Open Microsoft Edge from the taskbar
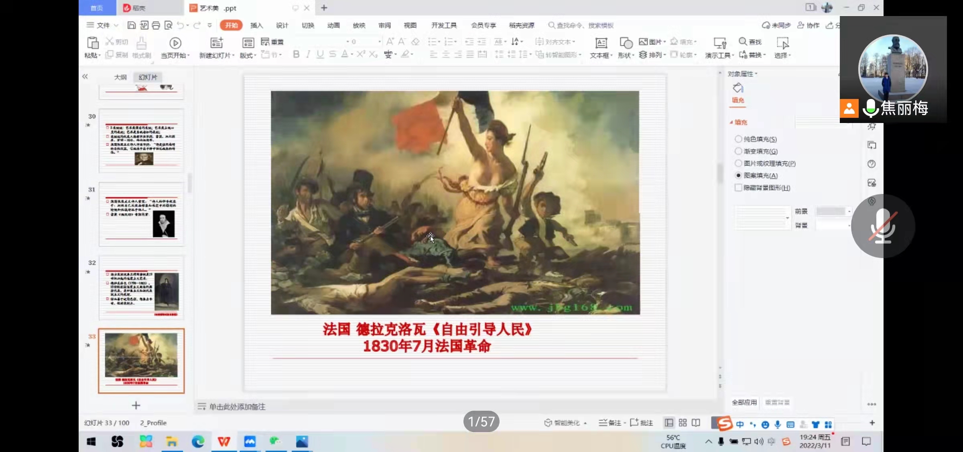Screen dimensions: 963x452 (x=198, y=442)
